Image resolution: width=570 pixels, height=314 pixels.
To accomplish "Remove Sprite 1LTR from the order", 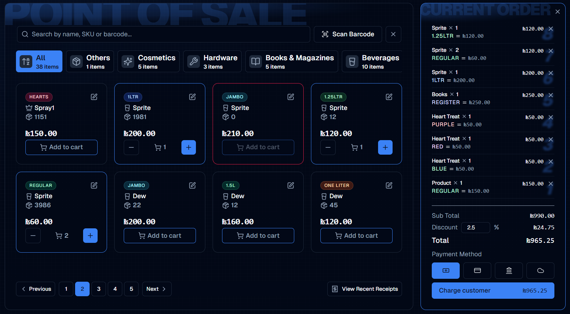I will pyautogui.click(x=551, y=73).
